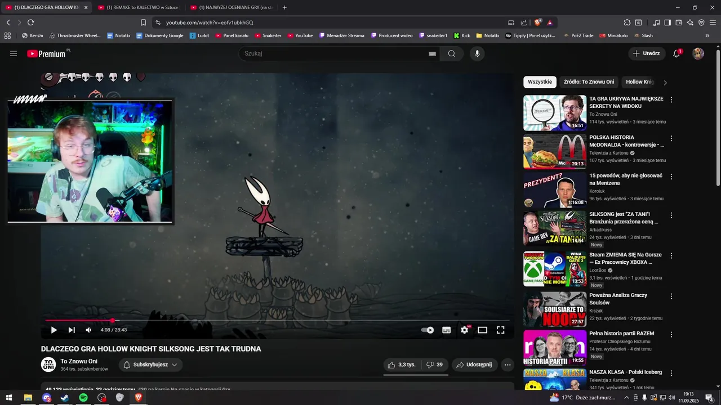
Task: Open the Poważna Analiza Graczy Soulsów thumbnail
Action: click(x=555, y=309)
